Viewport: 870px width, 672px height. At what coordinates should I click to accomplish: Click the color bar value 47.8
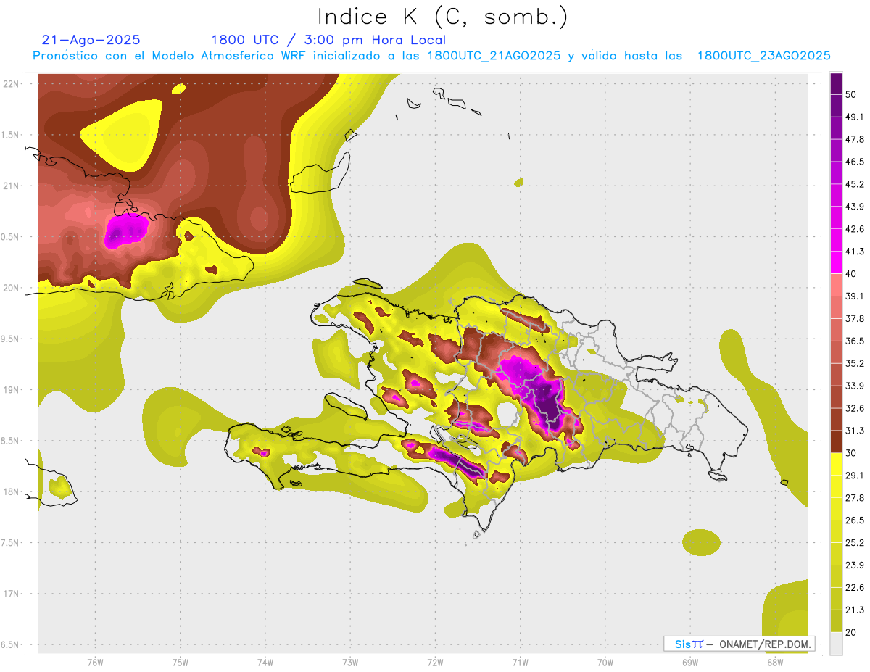(x=855, y=139)
